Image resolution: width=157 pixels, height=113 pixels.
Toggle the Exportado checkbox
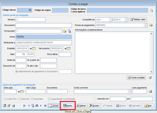(x=32, y=99)
